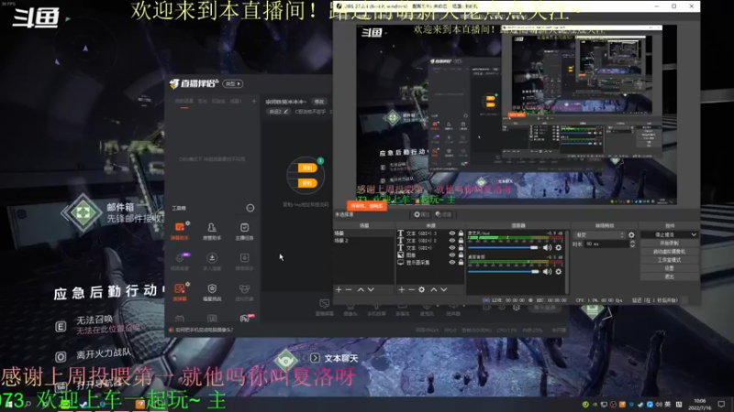Click upper orange copy button in circle
The width and height of the screenshot is (734, 412).
[307, 168]
